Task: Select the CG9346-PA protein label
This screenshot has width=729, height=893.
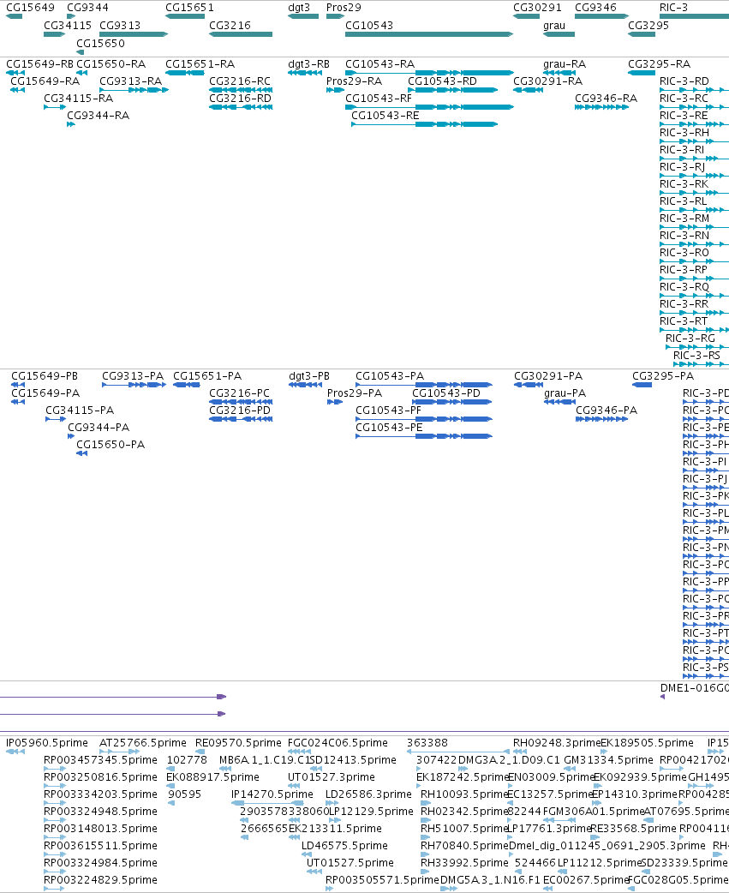Action: pyautogui.click(x=607, y=410)
